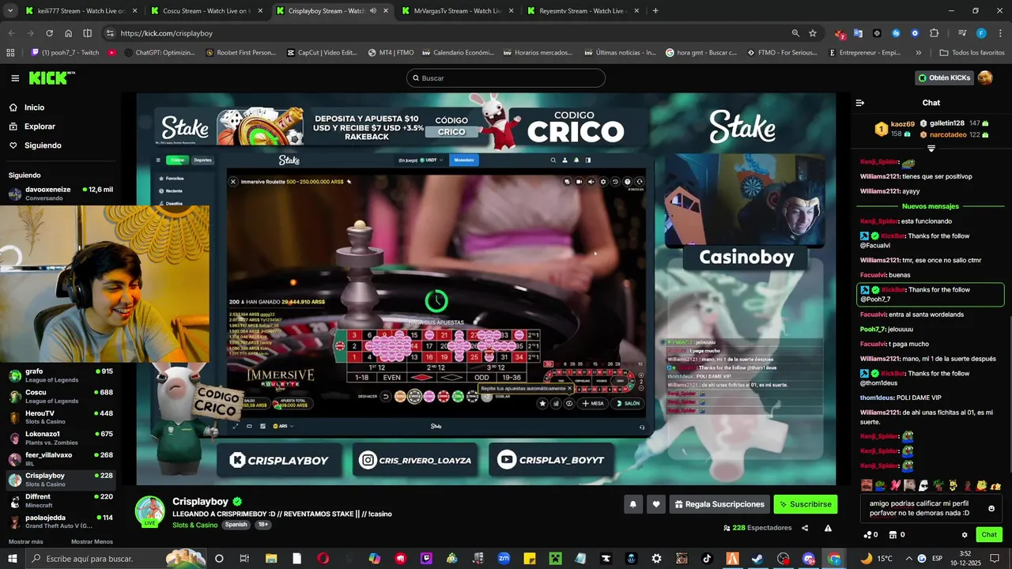Mute the Crisplayboy browser tab audio icon

[372, 11]
